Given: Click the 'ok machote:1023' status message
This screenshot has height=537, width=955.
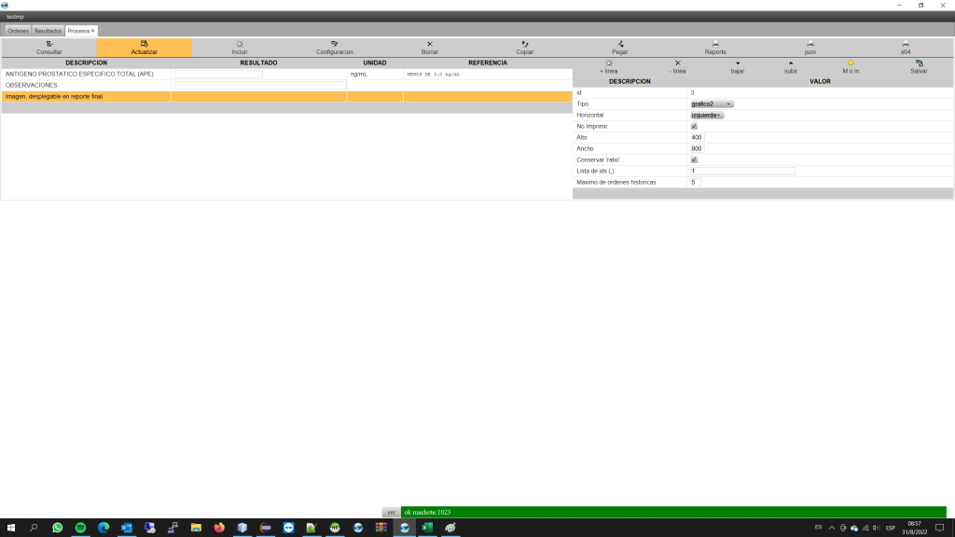Looking at the screenshot, I should 427,512.
